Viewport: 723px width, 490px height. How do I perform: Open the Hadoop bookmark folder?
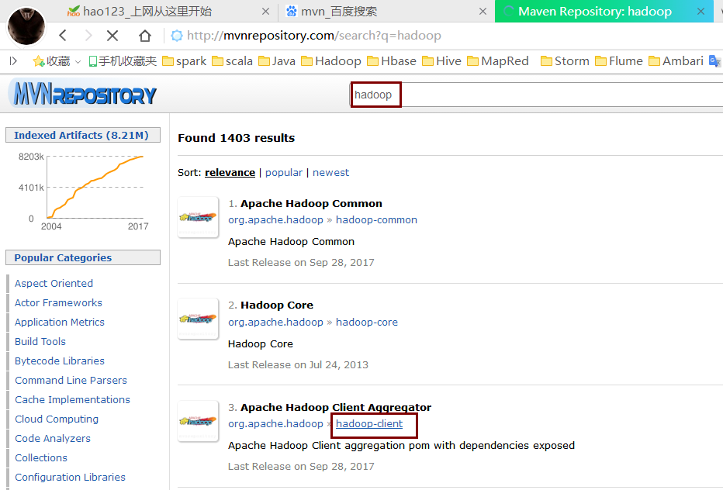pyautogui.click(x=331, y=60)
